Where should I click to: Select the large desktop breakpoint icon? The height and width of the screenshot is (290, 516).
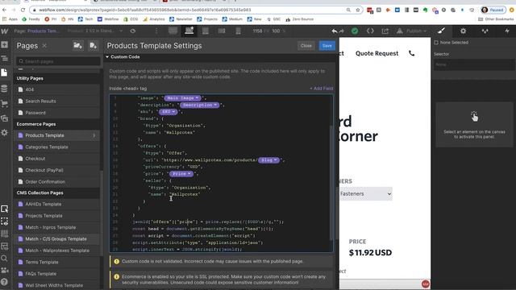(x=173, y=31)
